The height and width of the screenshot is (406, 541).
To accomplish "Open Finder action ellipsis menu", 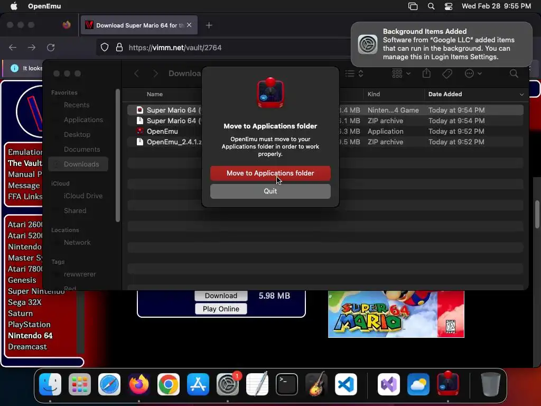I will pos(473,73).
